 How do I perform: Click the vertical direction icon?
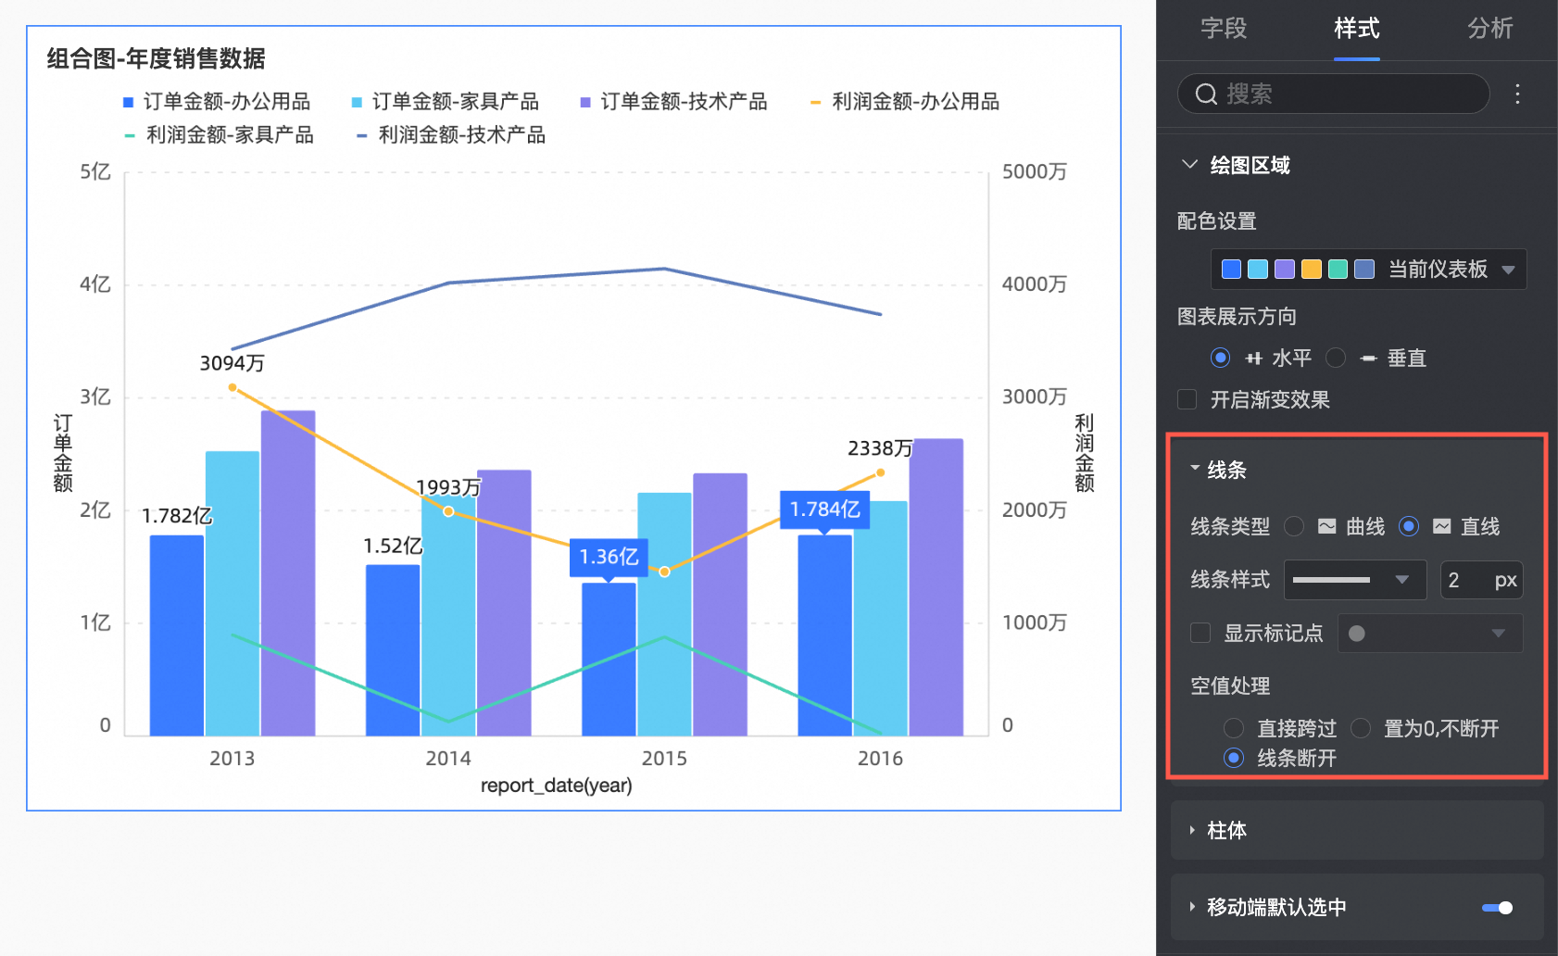click(x=1369, y=358)
